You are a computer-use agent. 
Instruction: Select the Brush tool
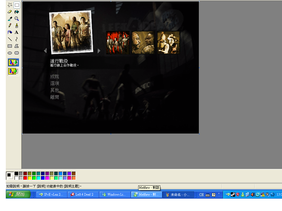17,26
